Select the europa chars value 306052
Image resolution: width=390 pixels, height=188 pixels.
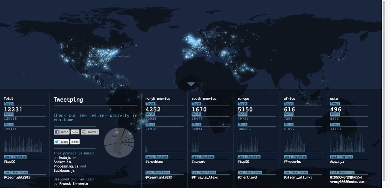244,129
